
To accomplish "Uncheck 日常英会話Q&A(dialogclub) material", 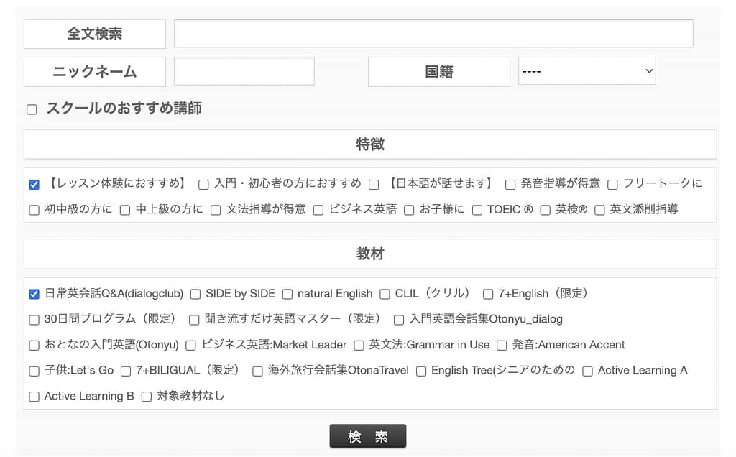I will (33, 294).
